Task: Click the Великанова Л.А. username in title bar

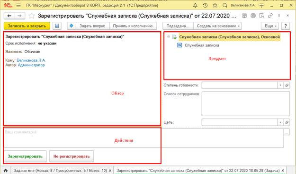Action: [243, 6]
